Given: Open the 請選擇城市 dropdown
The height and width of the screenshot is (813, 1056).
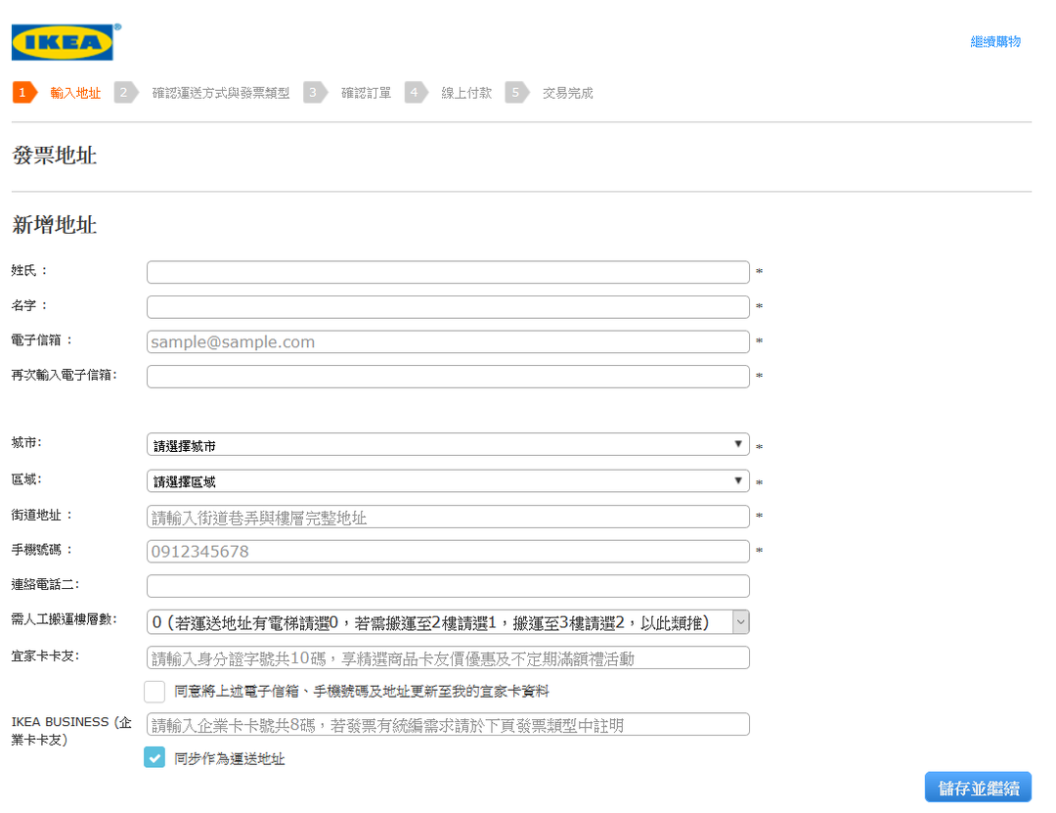Looking at the screenshot, I should [448, 445].
